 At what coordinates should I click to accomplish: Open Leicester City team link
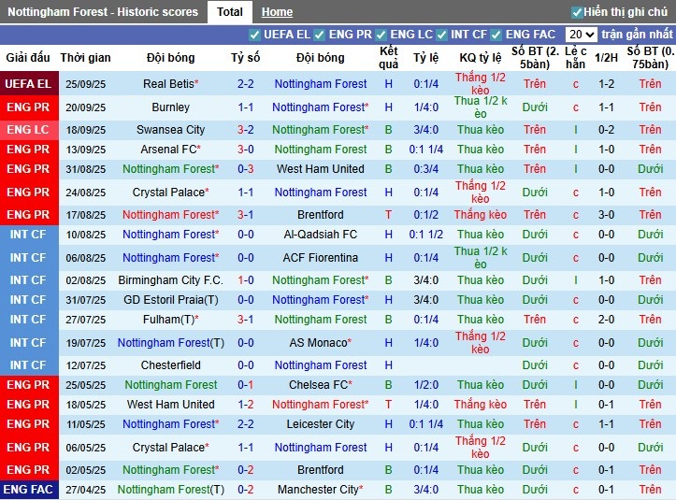point(321,424)
